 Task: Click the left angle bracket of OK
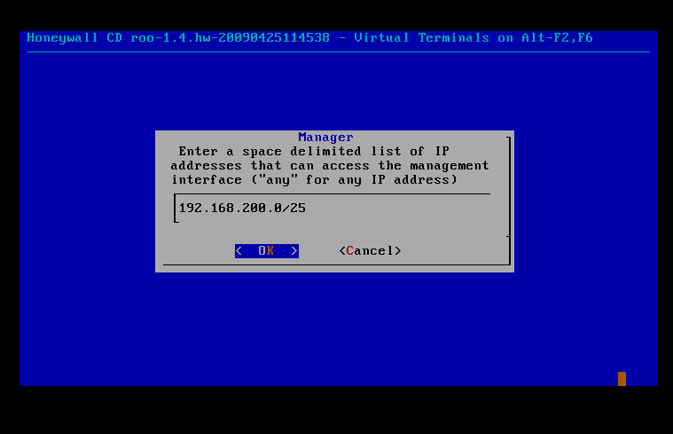tap(239, 251)
